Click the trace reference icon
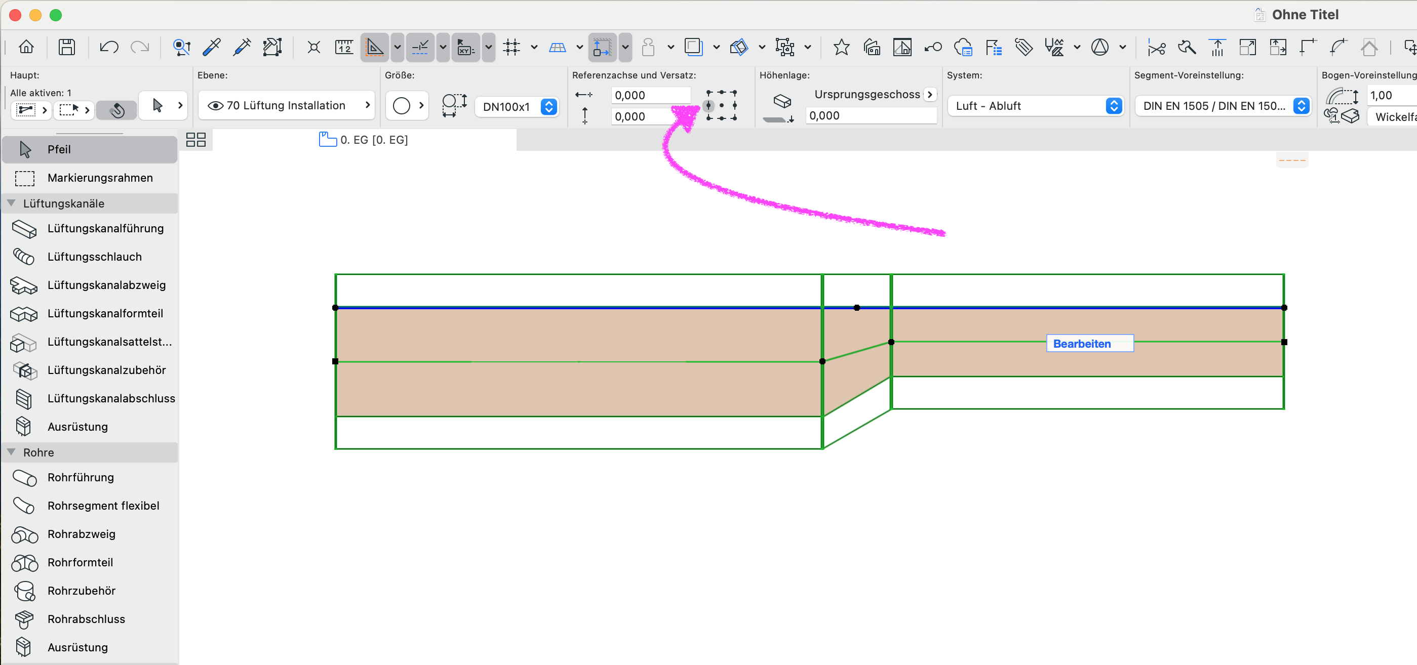1417x665 pixels. 694,47
